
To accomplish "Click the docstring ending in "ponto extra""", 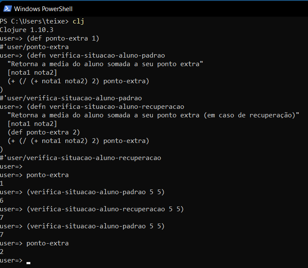I will 105,64.
